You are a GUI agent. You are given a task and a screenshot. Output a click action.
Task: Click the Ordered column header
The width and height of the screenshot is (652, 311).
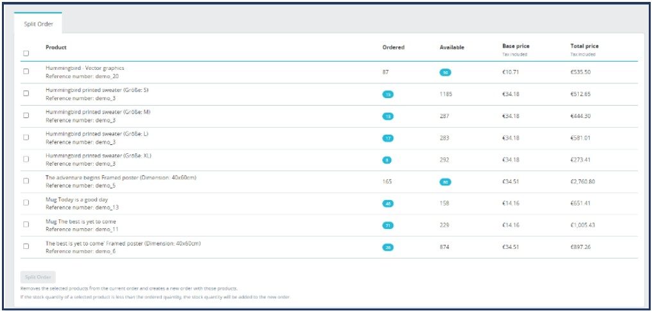[393, 47]
